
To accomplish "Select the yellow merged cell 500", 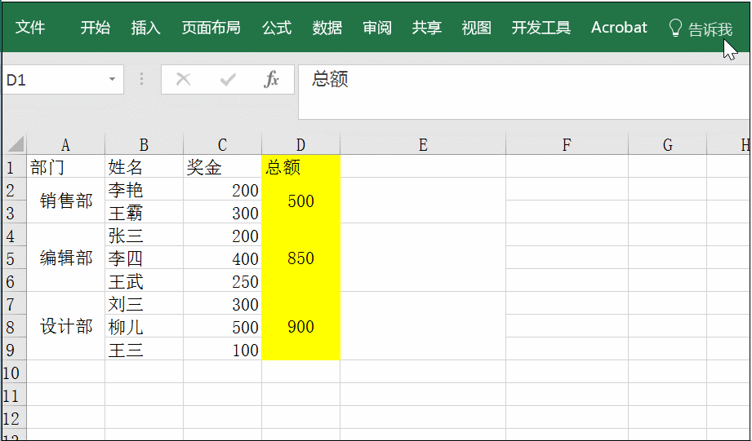I will click(300, 201).
